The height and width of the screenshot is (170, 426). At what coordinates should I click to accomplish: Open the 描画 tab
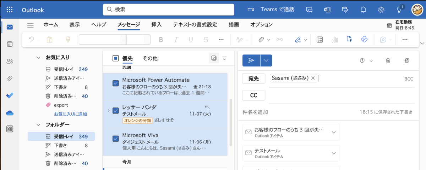(x=234, y=25)
